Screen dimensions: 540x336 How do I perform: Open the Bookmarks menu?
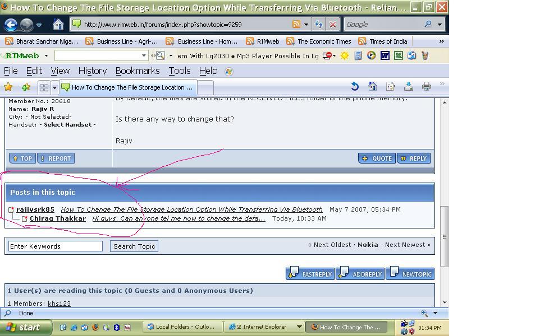click(x=138, y=71)
